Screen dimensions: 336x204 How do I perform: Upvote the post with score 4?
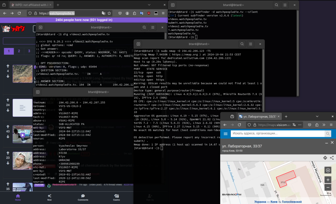point(8,66)
